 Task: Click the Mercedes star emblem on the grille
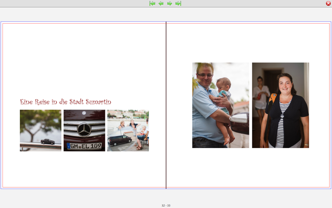pos(84,129)
